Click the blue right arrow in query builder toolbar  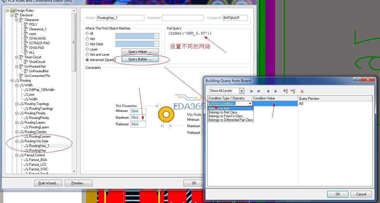click(x=258, y=91)
